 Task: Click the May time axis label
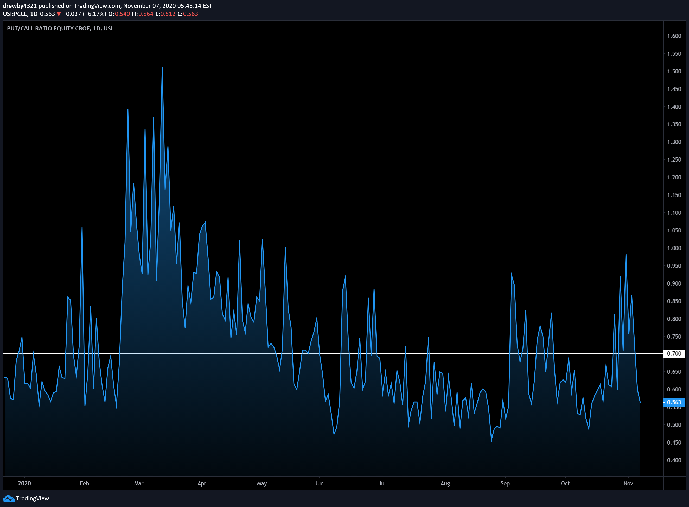(x=262, y=484)
